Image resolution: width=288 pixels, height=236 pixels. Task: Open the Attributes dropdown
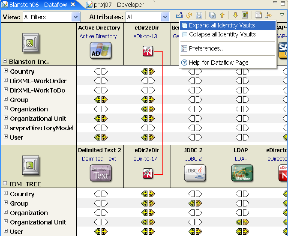(165, 17)
